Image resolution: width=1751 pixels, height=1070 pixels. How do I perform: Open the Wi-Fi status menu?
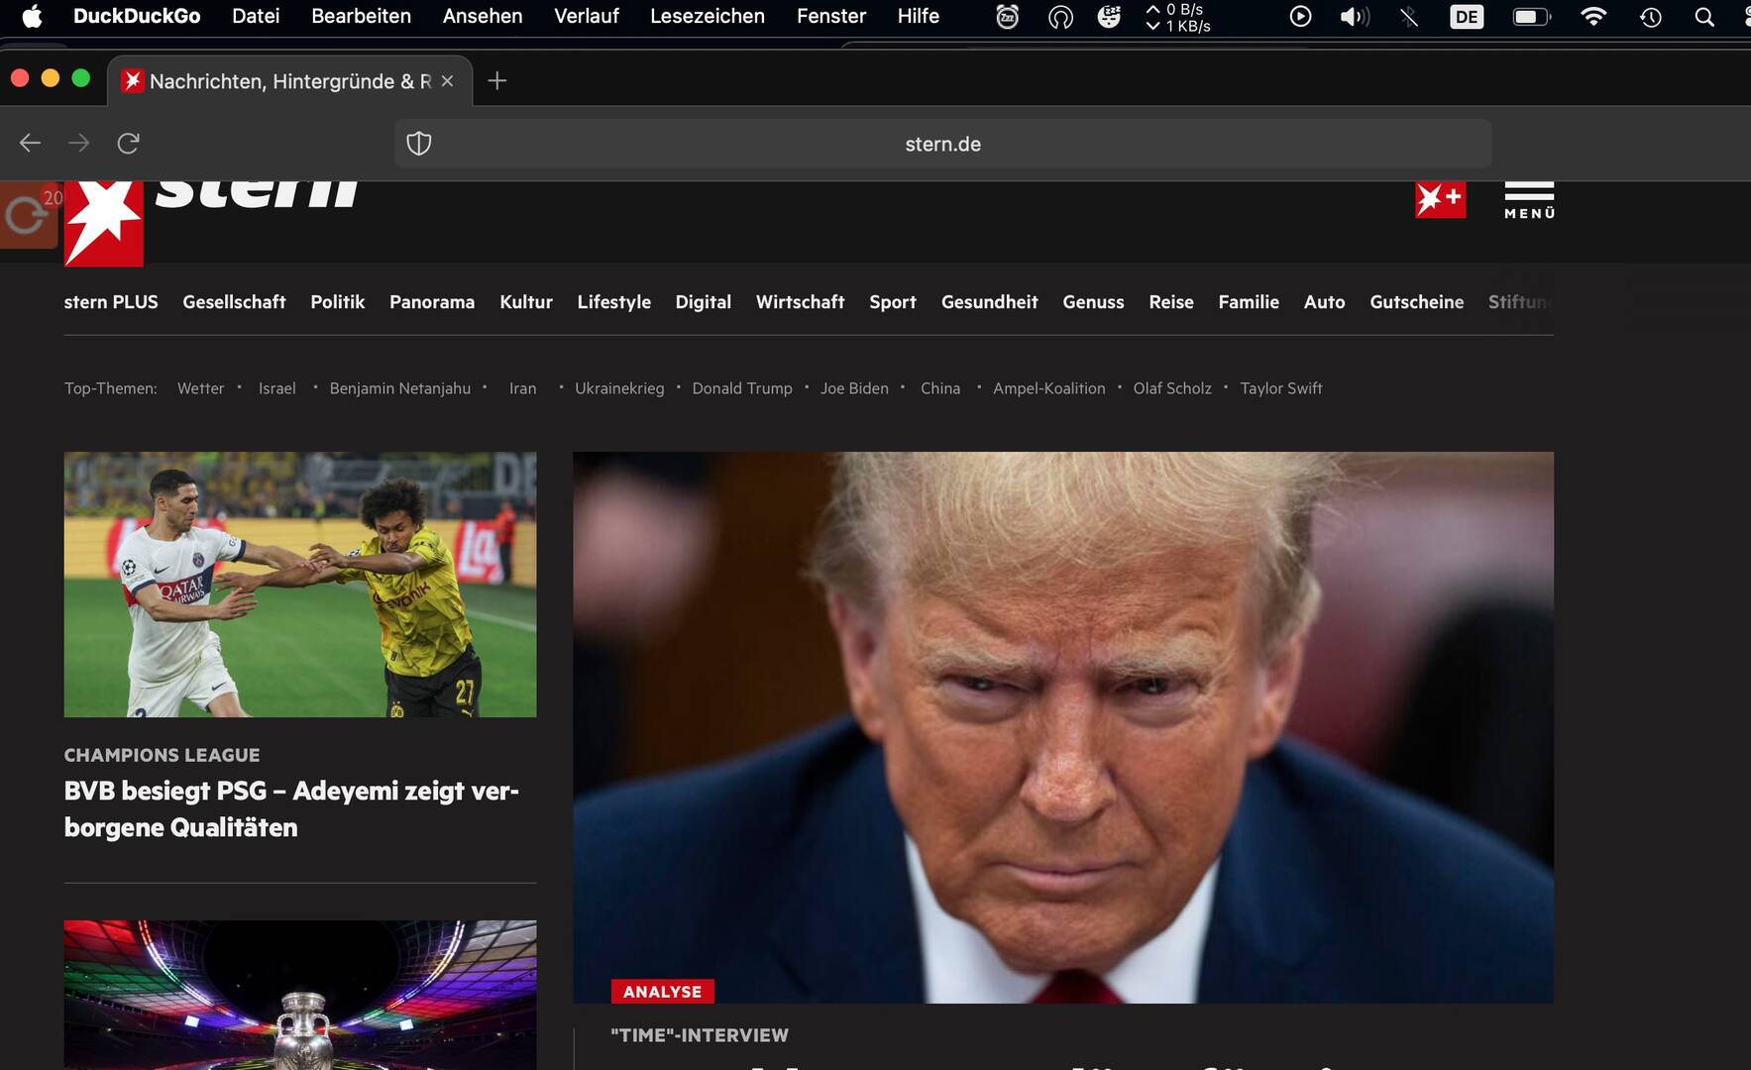coord(1593,17)
